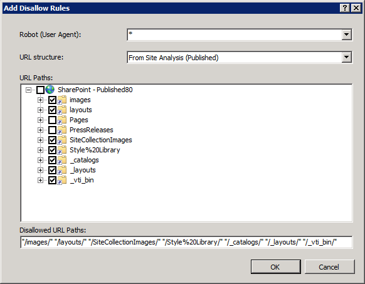Select the Style%20Library folder icon

(62, 150)
